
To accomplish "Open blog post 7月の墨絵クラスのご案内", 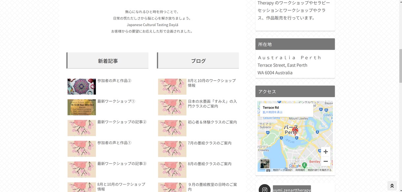I will pos(210,143).
